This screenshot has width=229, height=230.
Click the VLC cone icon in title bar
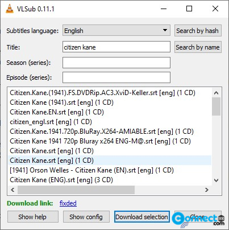tap(10, 9)
